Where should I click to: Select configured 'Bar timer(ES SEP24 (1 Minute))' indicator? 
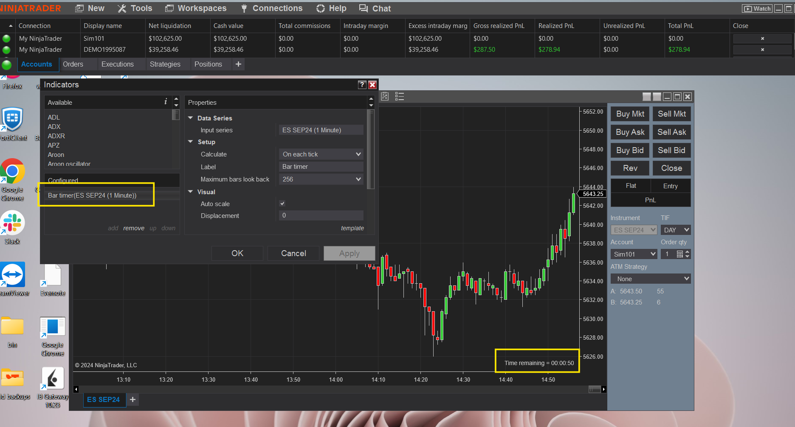tap(112, 195)
